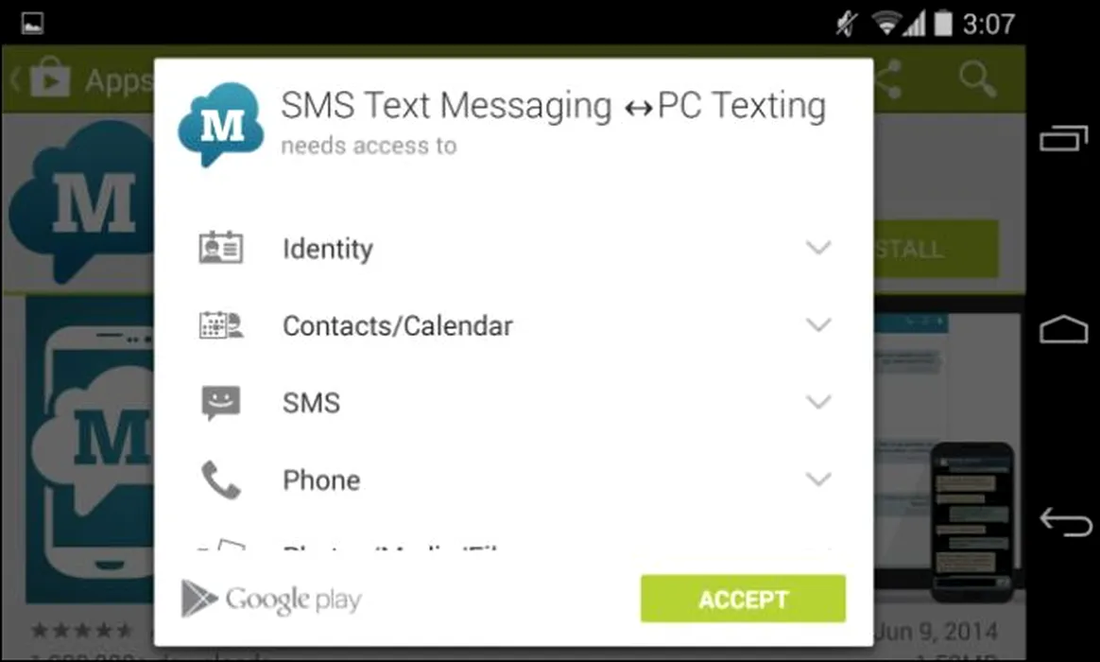
Task: Click the Google Play logo
Action: click(x=271, y=599)
